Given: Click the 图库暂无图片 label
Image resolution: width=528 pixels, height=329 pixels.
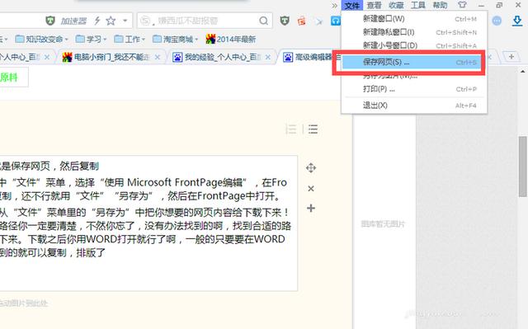Looking at the screenshot, I should pyautogui.click(x=383, y=223).
